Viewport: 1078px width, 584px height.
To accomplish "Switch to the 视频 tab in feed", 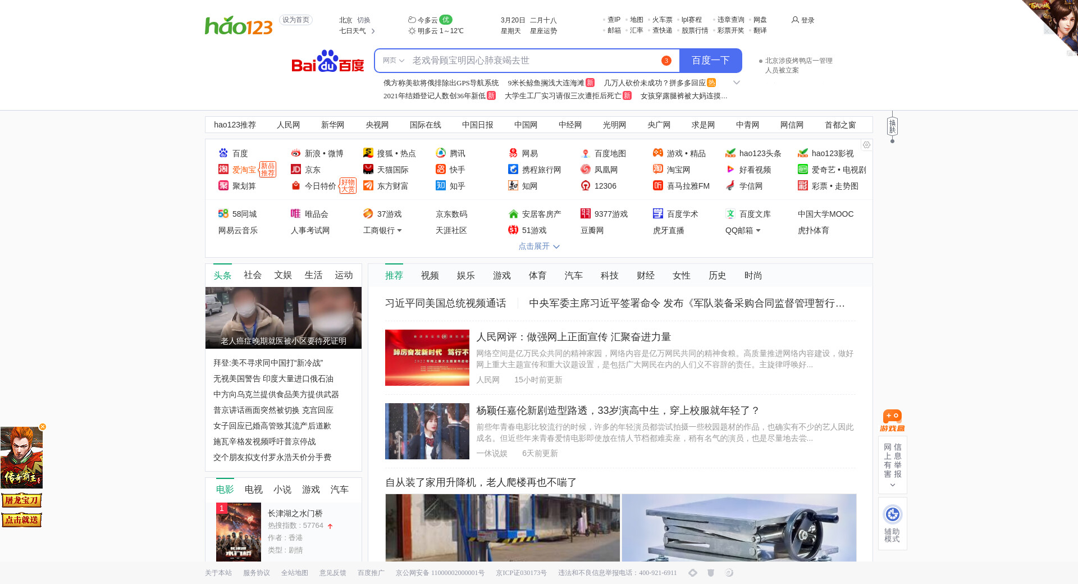I will point(430,276).
